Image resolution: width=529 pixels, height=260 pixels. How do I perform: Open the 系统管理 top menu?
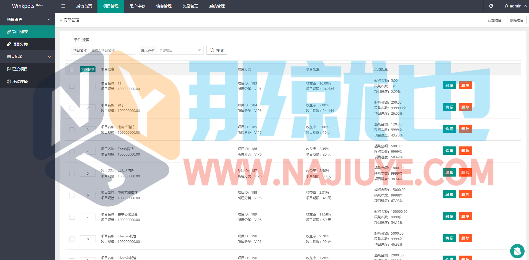point(217,6)
